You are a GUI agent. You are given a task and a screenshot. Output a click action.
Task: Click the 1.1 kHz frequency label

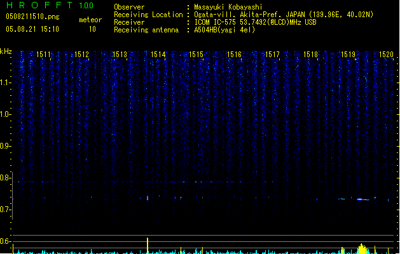point(5,83)
